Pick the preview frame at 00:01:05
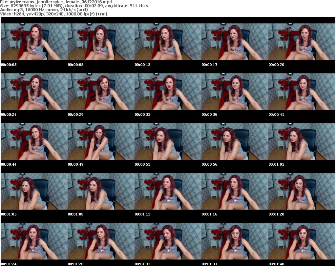Screen dimensions: 336x266 [x=34, y=191]
